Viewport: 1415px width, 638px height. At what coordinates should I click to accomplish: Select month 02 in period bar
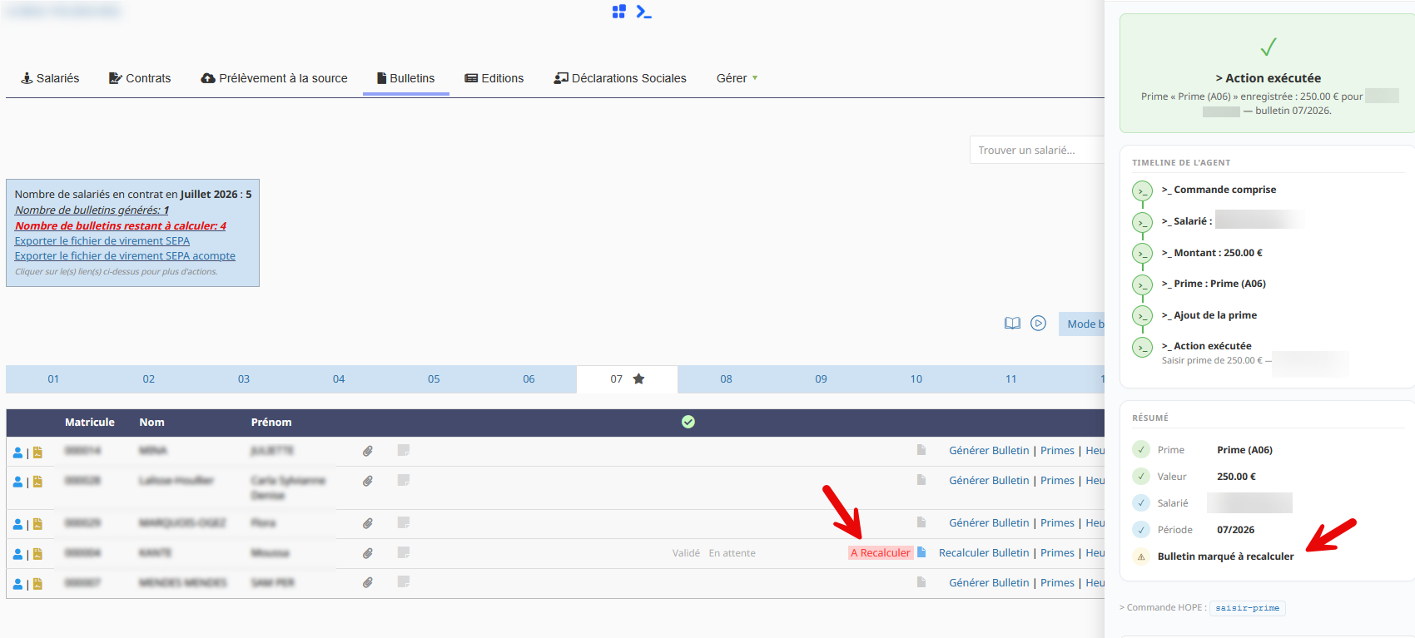pos(148,379)
